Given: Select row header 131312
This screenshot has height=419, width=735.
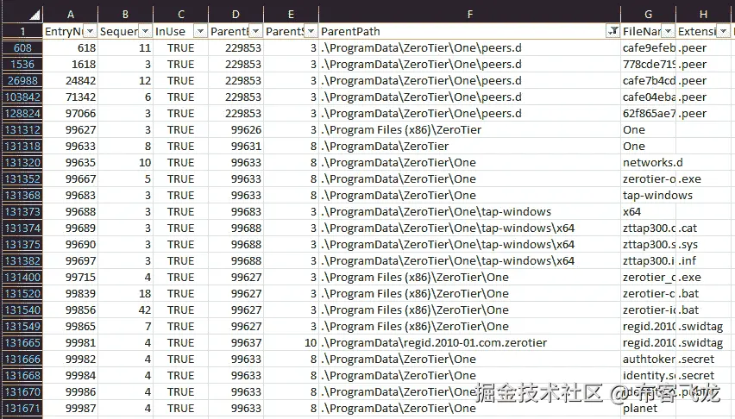Looking at the screenshot, I should (x=22, y=130).
